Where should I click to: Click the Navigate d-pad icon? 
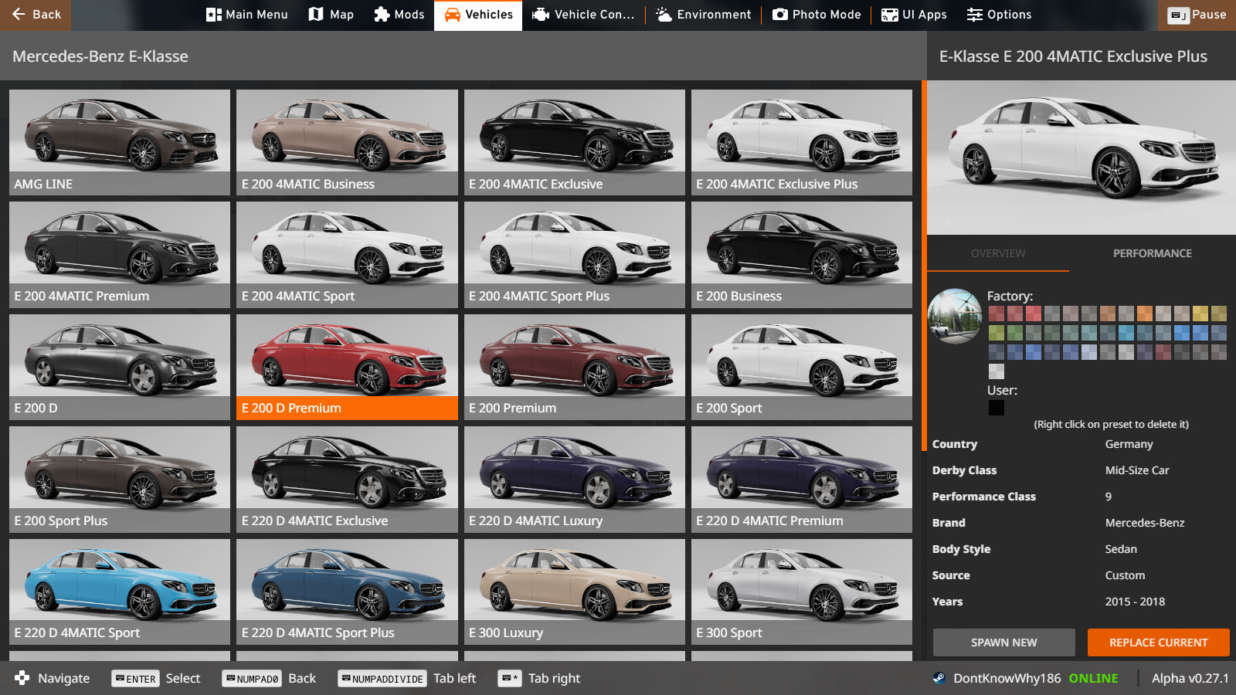pyautogui.click(x=22, y=678)
